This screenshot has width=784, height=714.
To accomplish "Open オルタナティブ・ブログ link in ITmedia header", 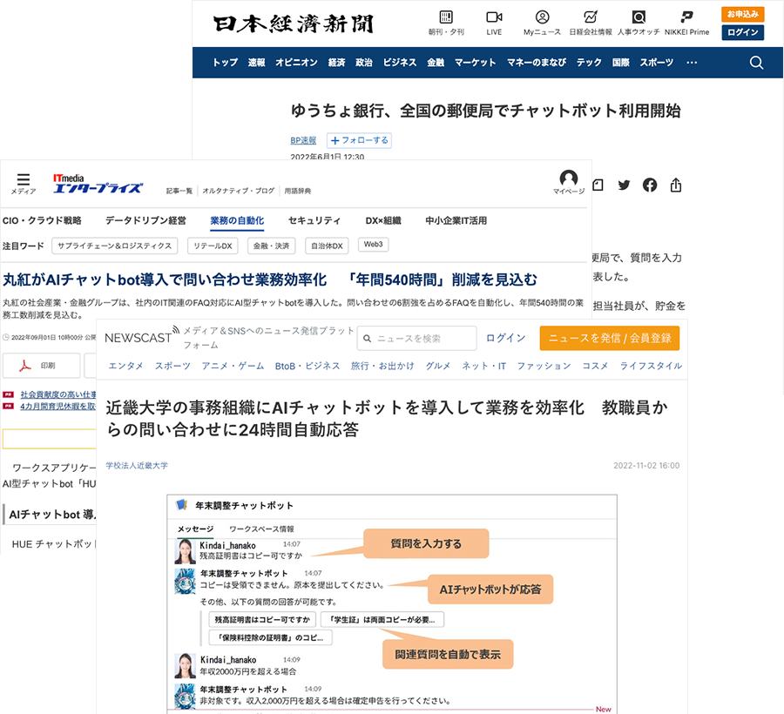I will click(239, 191).
